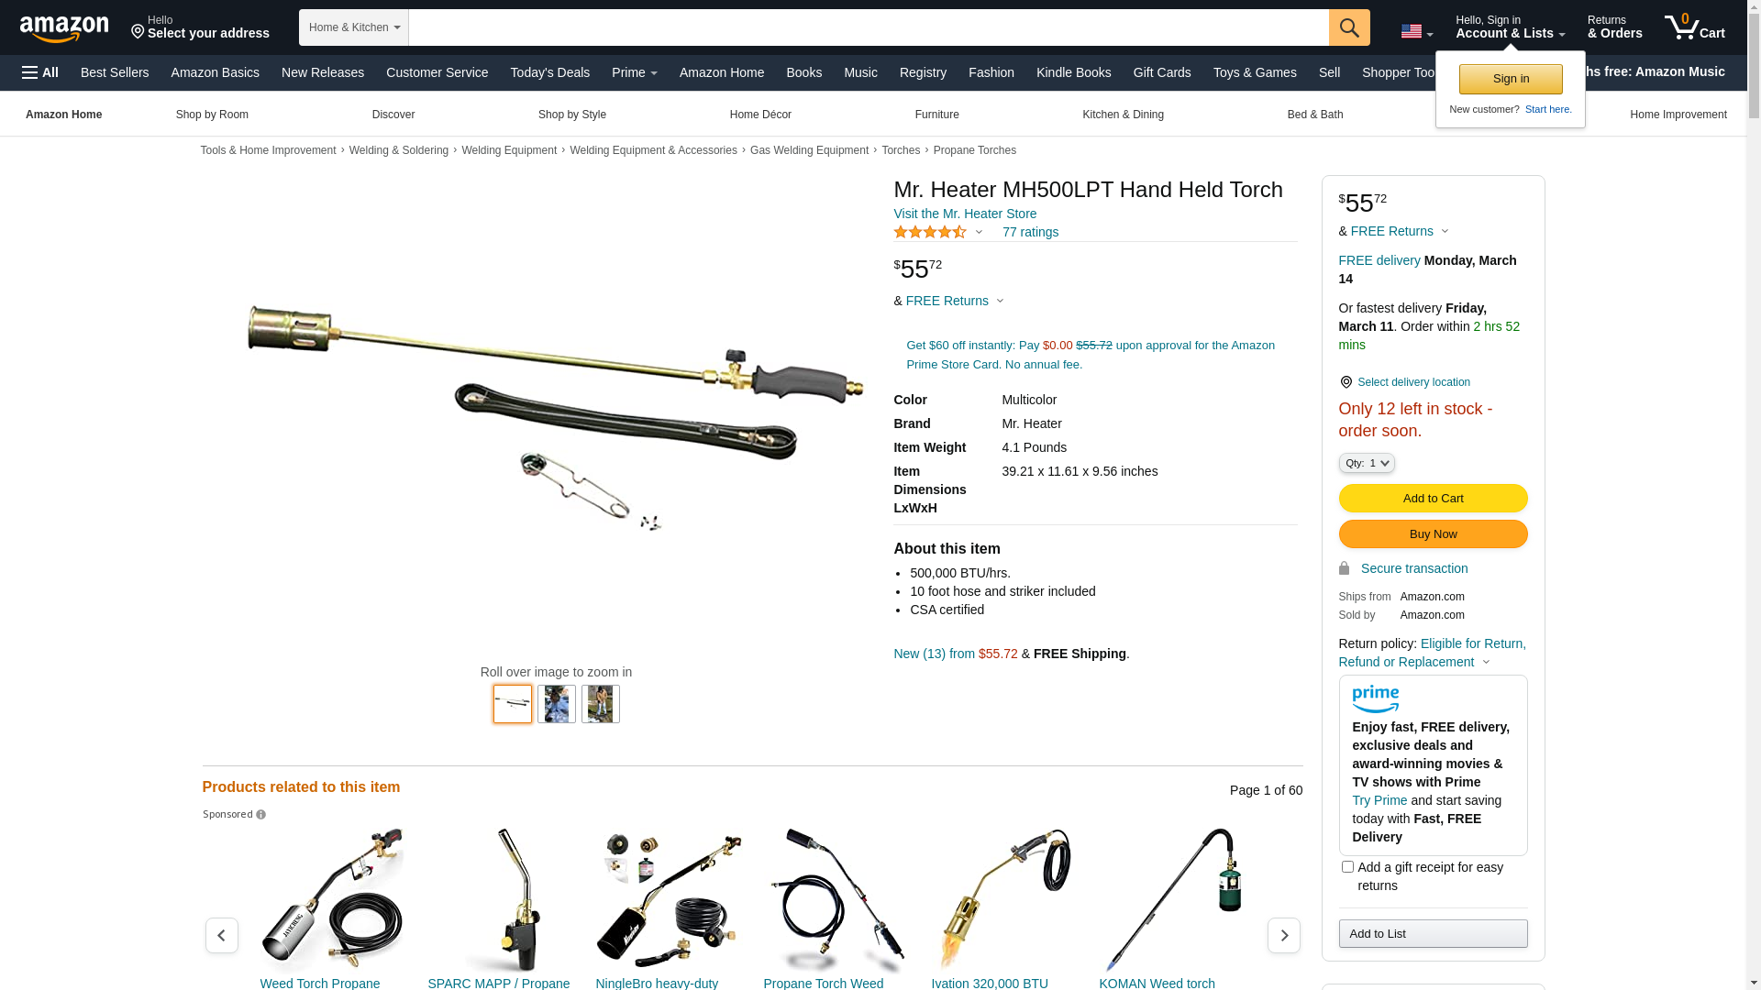The image size is (1761, 990).
Task: Click the star rating icon
Action: point(930,232)
